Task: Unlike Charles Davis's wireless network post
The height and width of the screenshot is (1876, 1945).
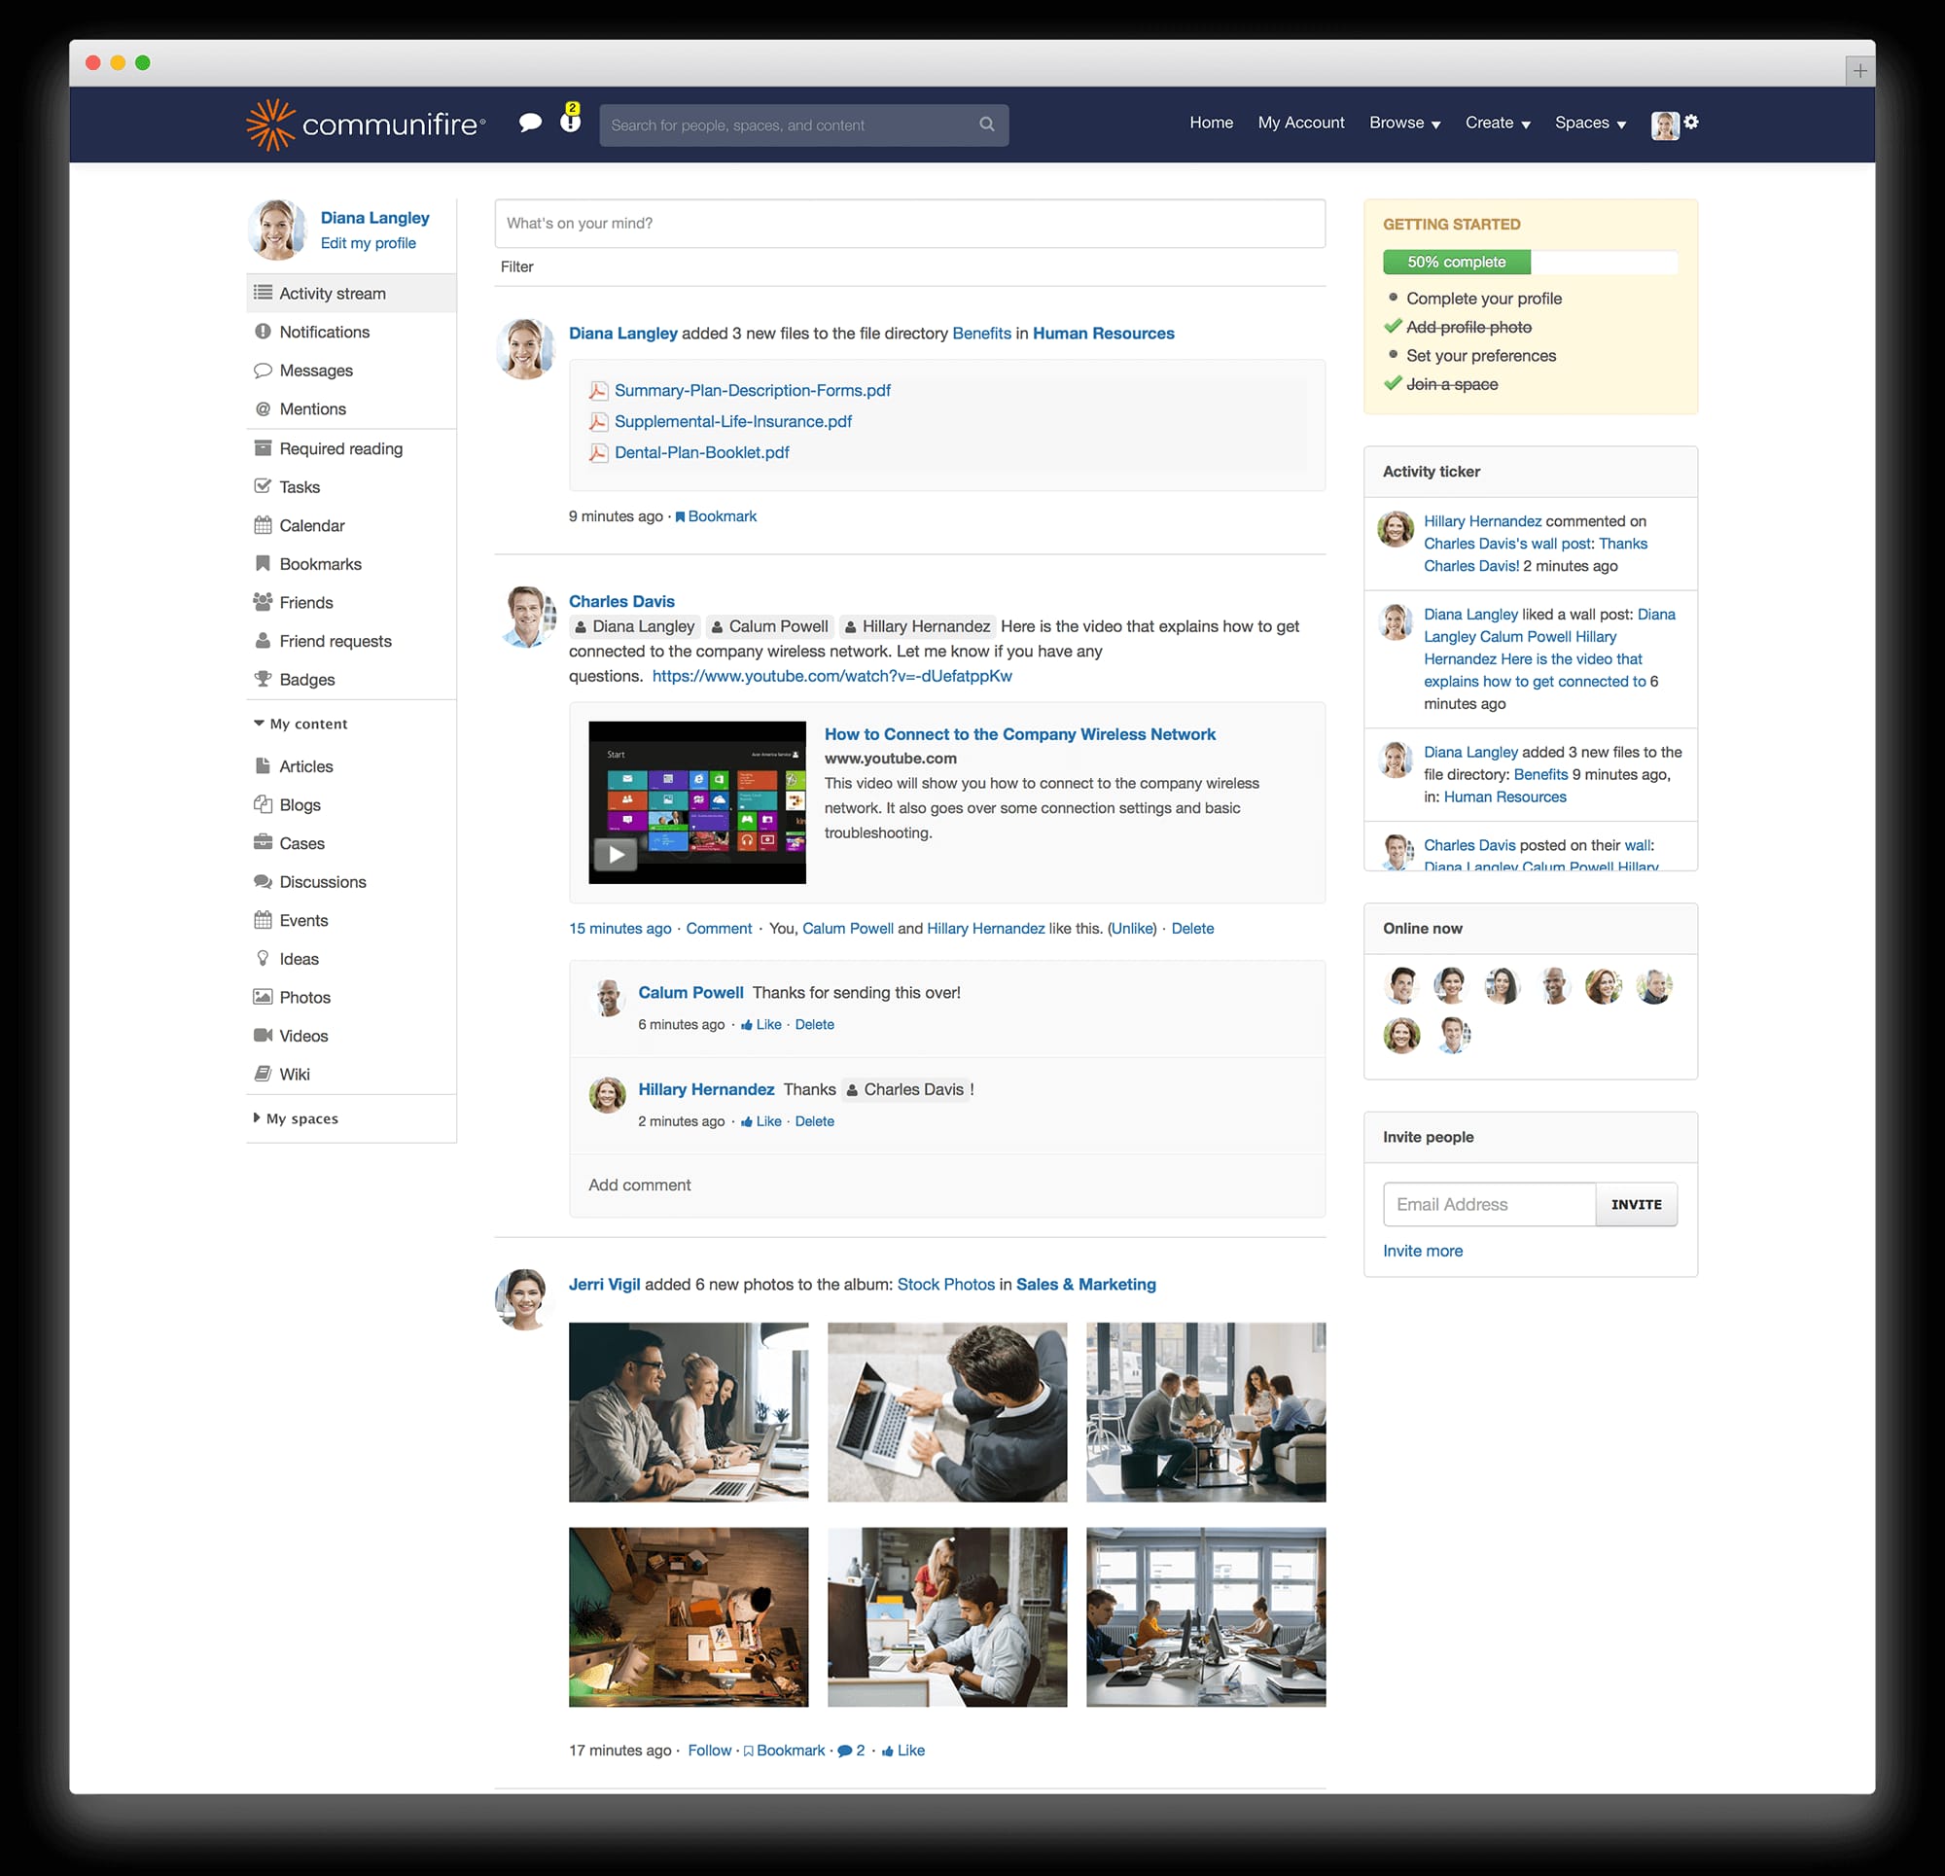Action: pyautogui.click(x=1131, y=928)
